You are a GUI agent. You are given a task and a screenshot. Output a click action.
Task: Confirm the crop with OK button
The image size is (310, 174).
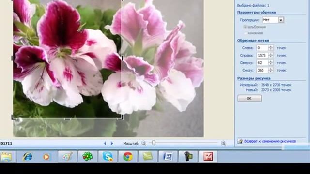coord(249,98)
